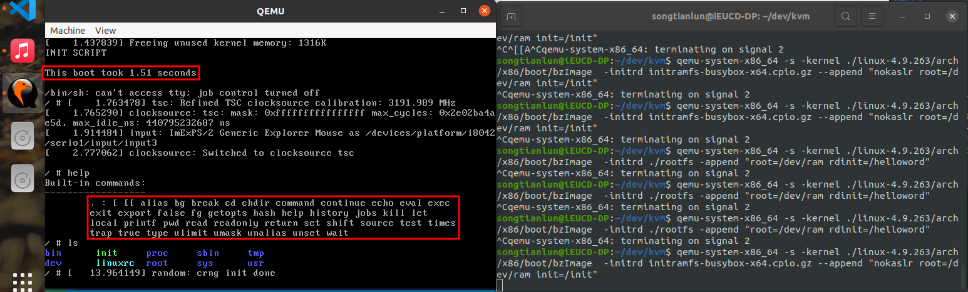The height and width of the screenshot is (292, 968).
Task: Close the QEMU window
Action: 483,11
